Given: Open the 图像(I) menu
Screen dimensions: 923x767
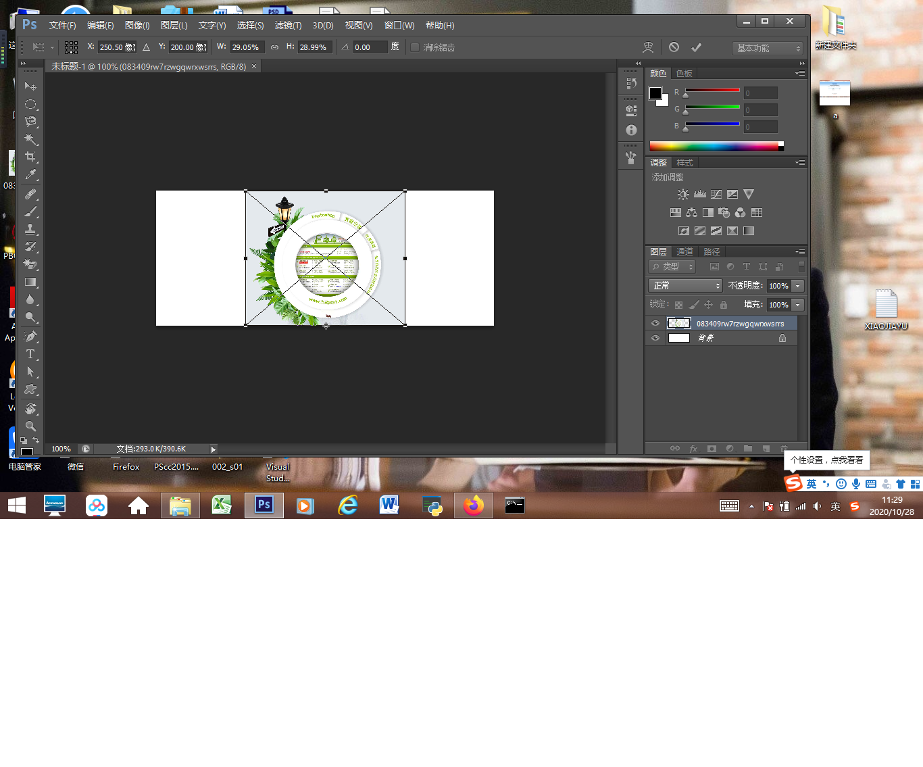Looking at the screenshot, I should 137,26.
